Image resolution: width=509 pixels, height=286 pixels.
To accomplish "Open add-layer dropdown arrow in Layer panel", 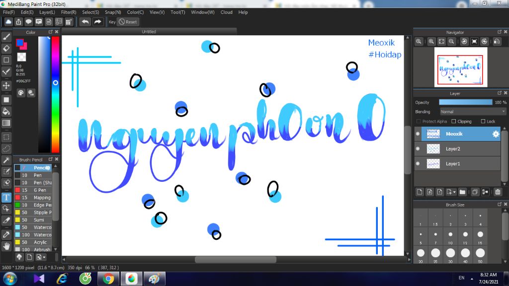I will (x=454, y=192).
